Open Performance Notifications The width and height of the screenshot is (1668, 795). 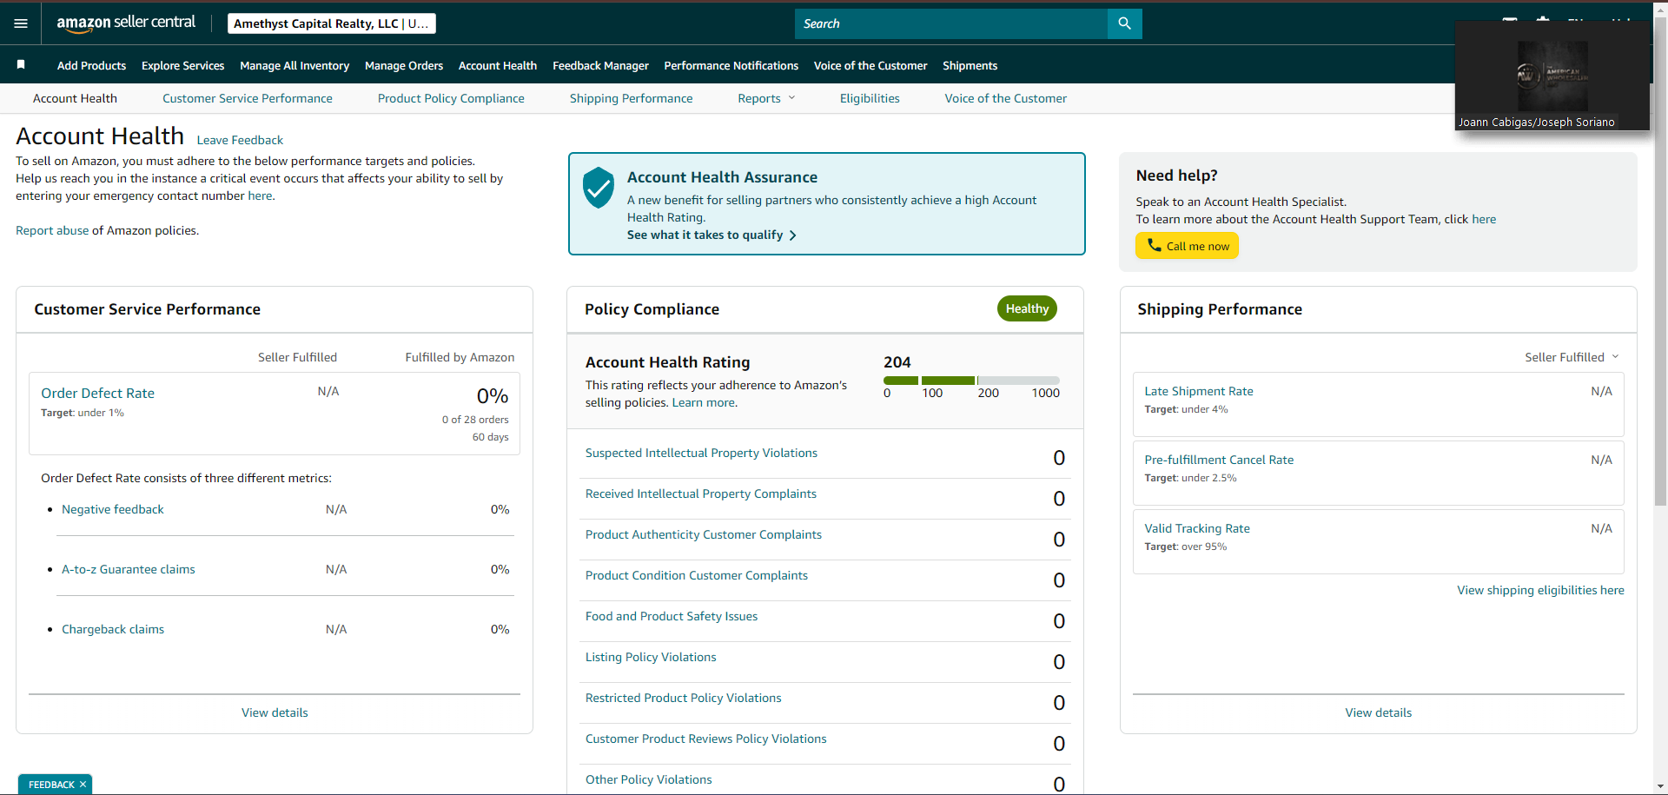731,65
